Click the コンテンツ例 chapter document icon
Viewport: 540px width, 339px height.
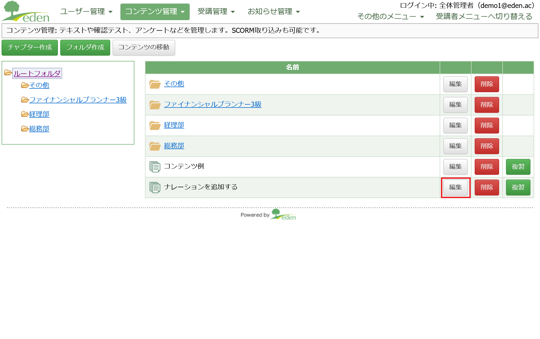point(155,167)
